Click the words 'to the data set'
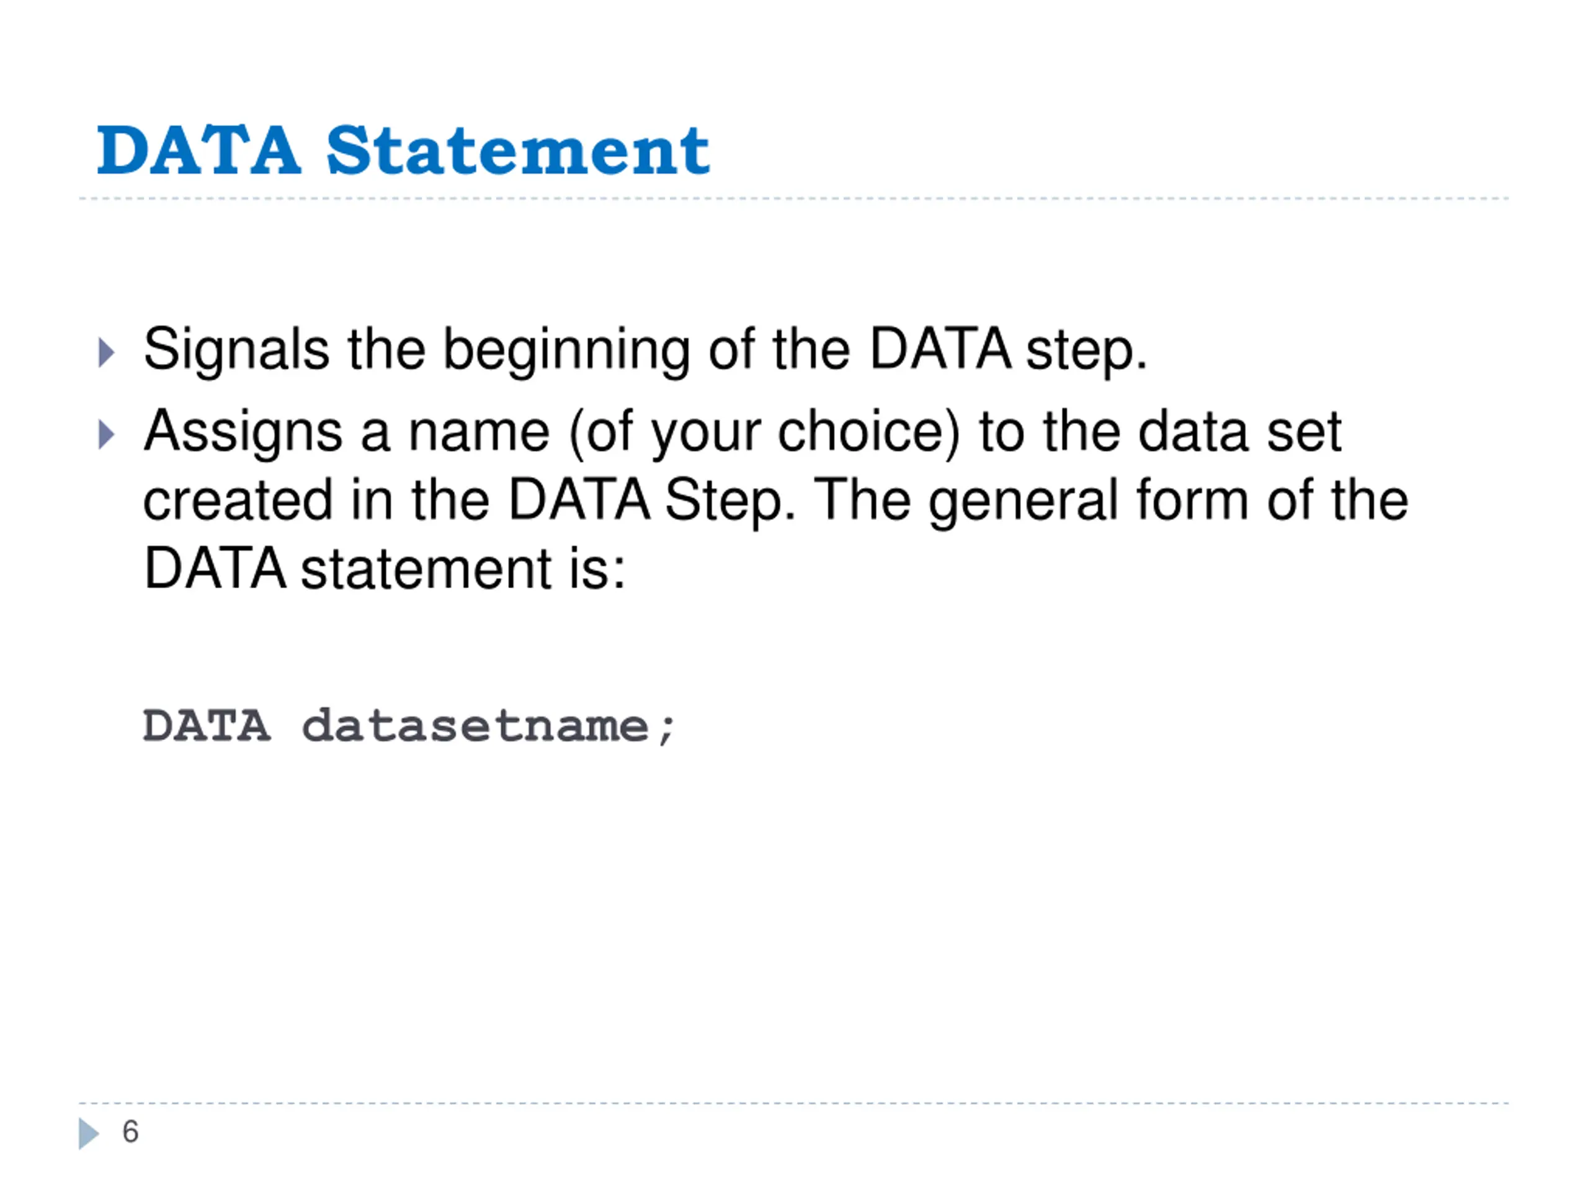Screen dimensions: 1588x1191 1161,432
